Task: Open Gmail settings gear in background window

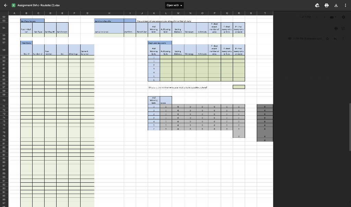Action: tap(343, 17)
